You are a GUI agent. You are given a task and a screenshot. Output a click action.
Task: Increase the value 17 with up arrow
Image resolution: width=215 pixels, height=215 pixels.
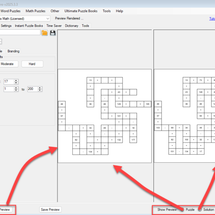16,80
